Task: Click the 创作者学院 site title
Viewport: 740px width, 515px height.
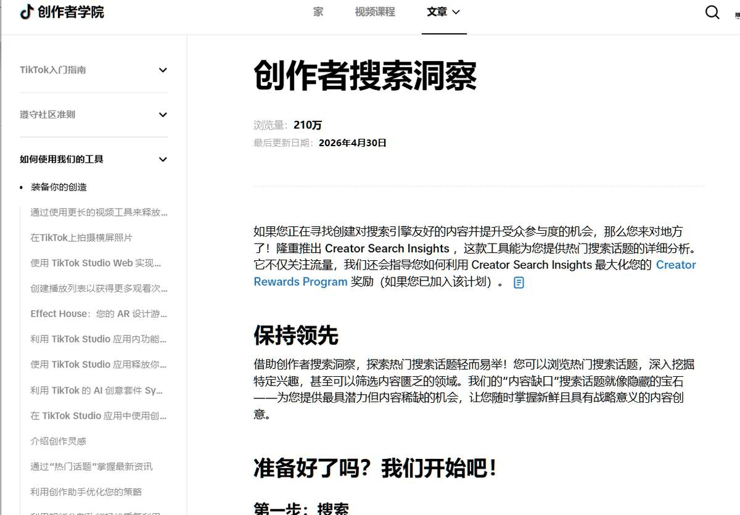Action: 71,12
